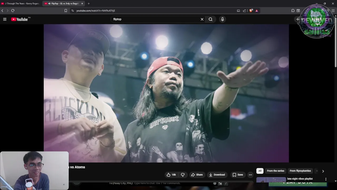
Task: Open late night vibes playlist
Action: click(x=300, y=179)
